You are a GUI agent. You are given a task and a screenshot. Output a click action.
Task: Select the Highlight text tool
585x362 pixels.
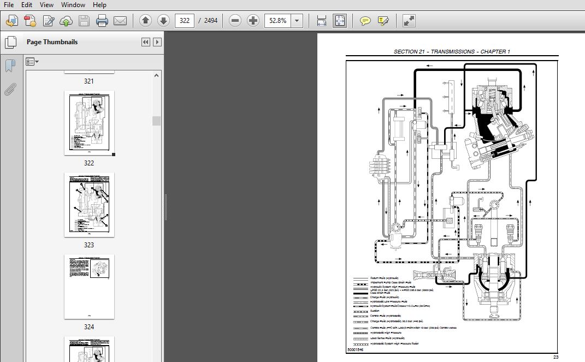(383, 21)
